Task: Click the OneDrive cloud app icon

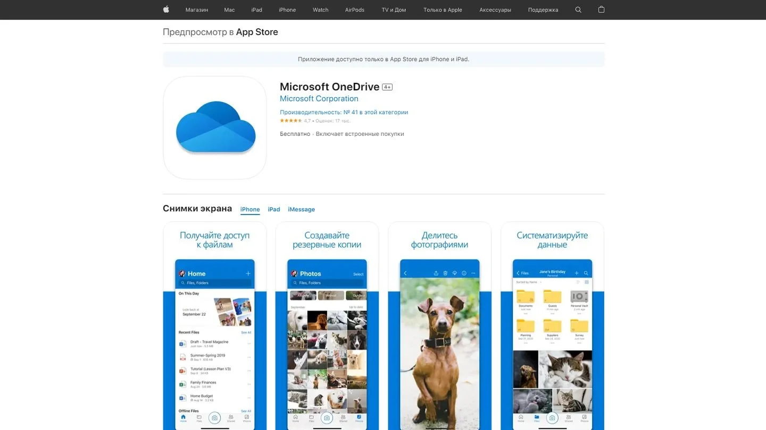Action: [215, 127]
